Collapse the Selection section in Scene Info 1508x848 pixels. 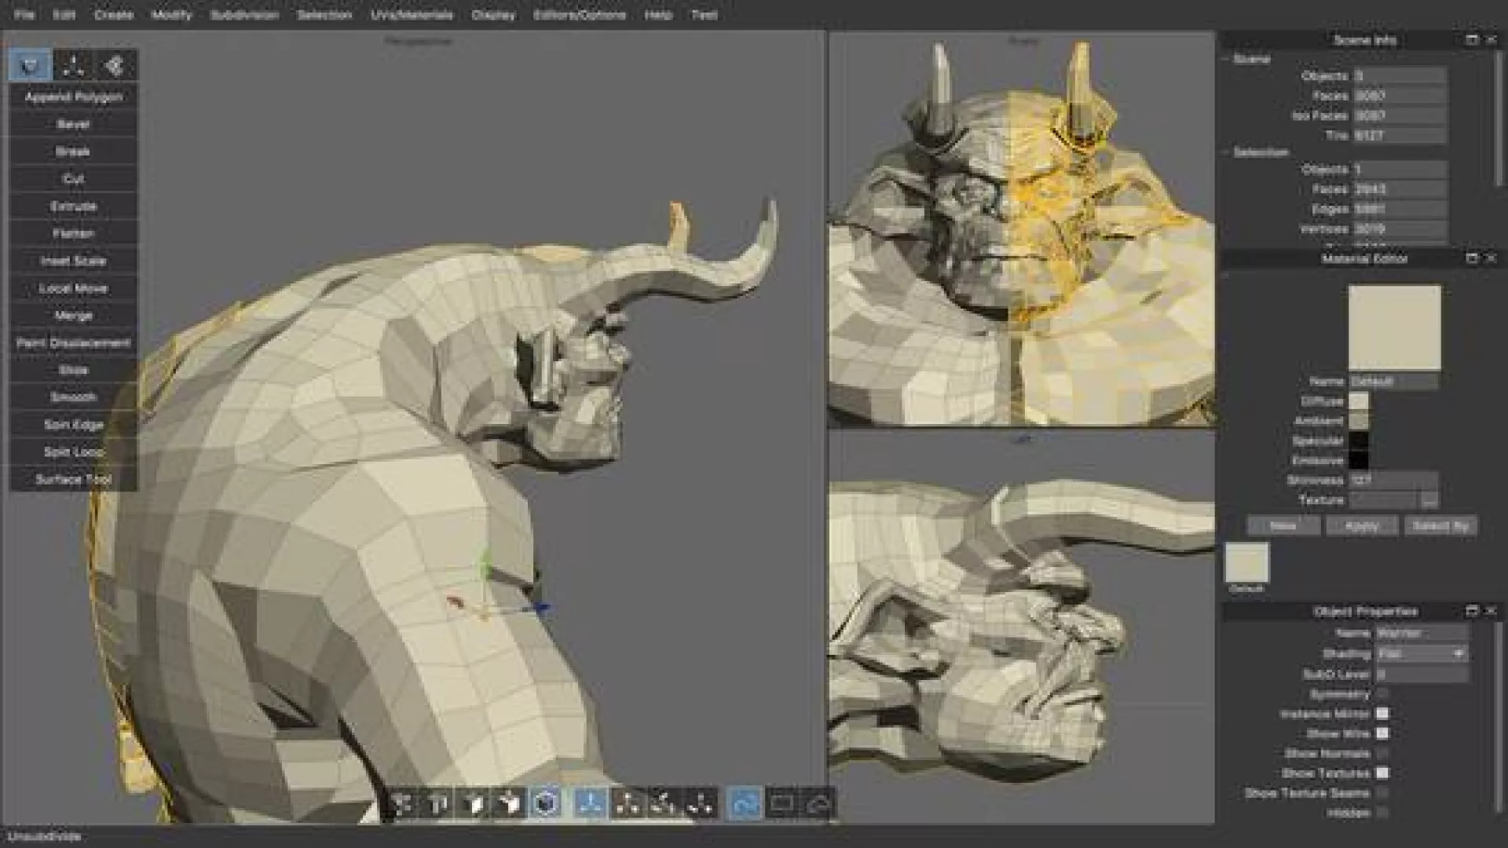(1226, 152)
